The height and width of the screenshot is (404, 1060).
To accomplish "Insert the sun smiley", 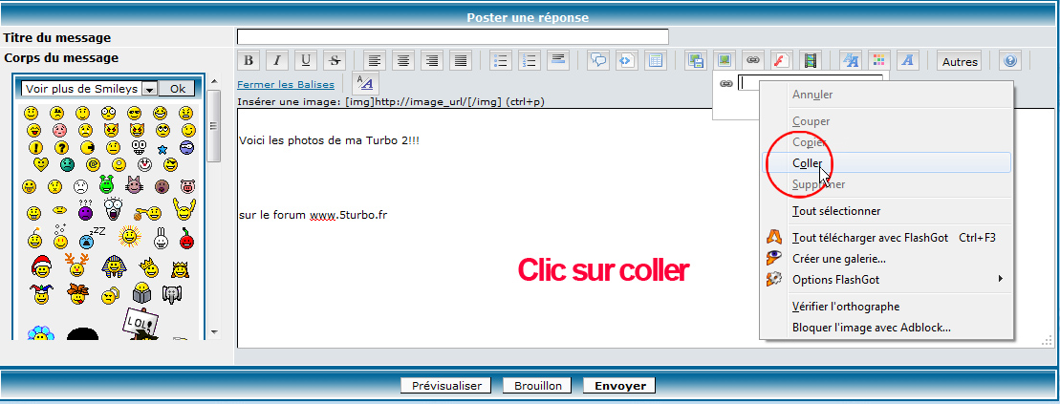I will pyautogui.click(x=128, y=236).
